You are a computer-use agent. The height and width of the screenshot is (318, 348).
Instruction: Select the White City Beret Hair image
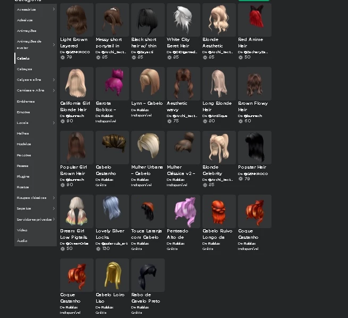point(183,20)
